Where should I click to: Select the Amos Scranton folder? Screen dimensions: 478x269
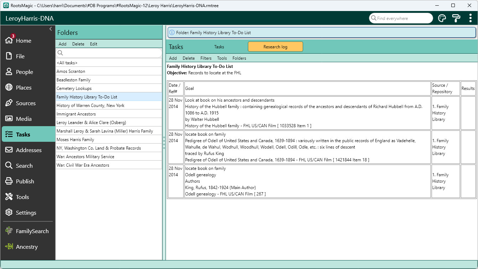tap(109, 71)
